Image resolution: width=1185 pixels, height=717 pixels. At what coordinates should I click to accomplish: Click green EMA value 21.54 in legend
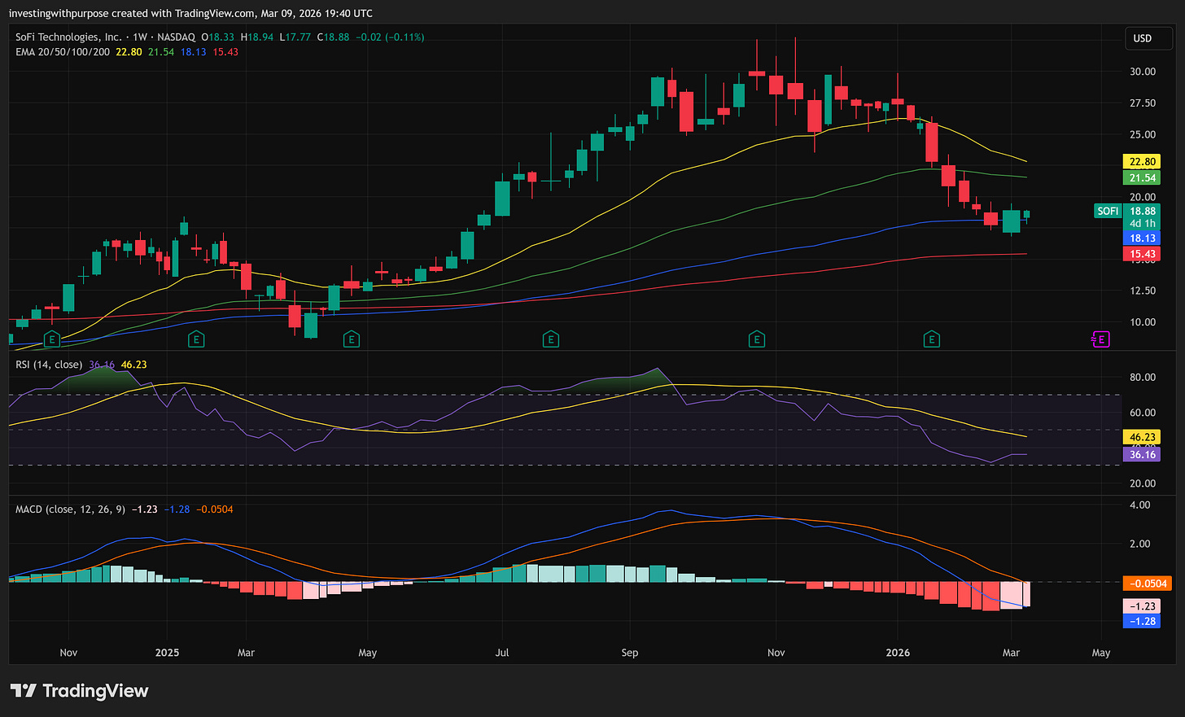(161, 51)
